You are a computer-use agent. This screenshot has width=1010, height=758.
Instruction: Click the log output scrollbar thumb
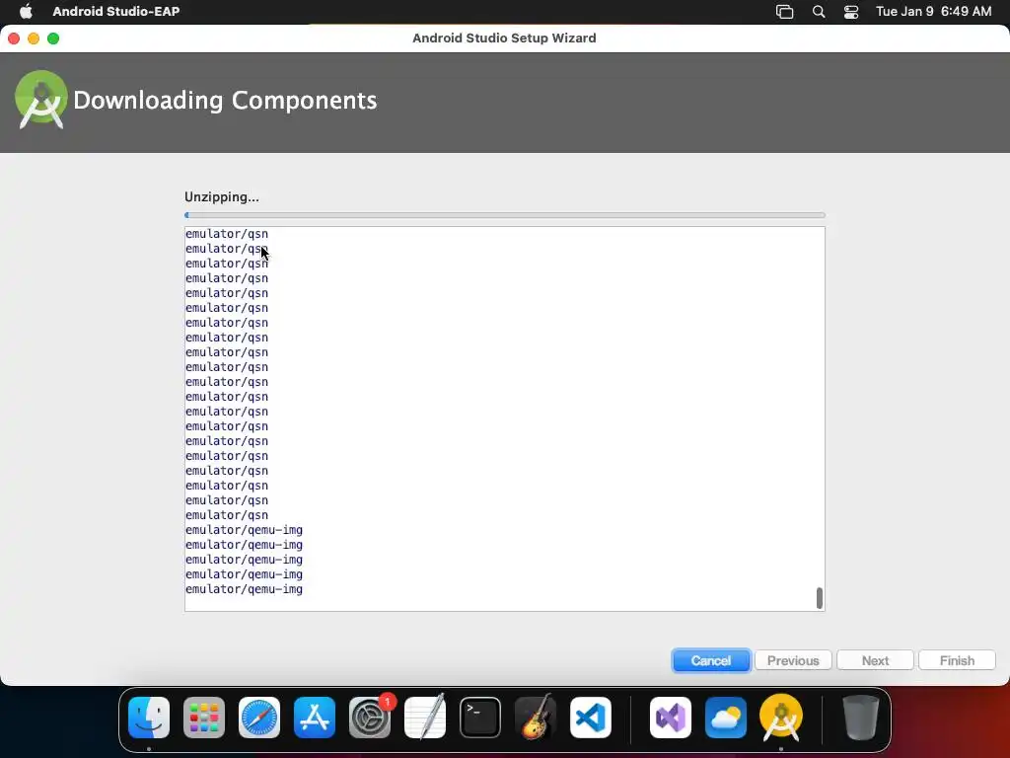(x=820, y=597)
